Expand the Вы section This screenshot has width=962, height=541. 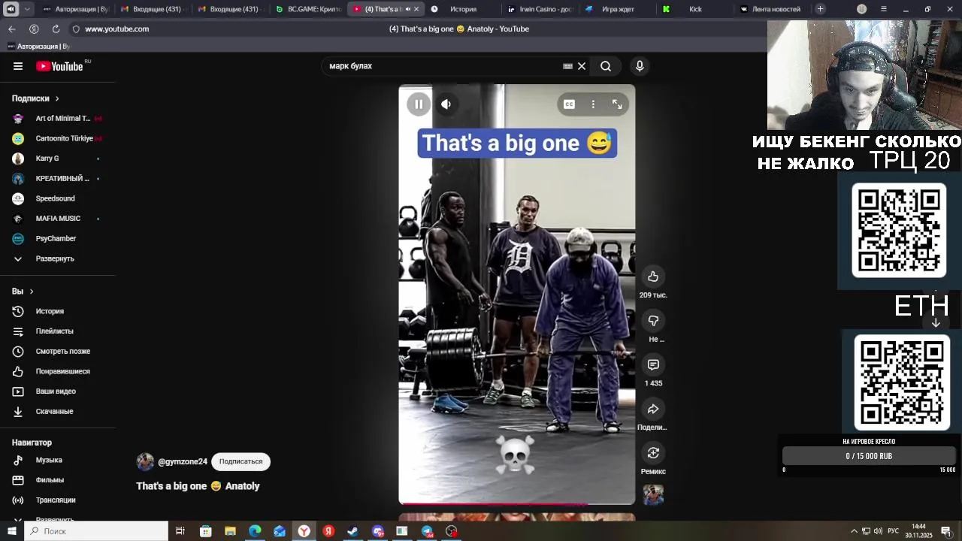tap(23, 292)
